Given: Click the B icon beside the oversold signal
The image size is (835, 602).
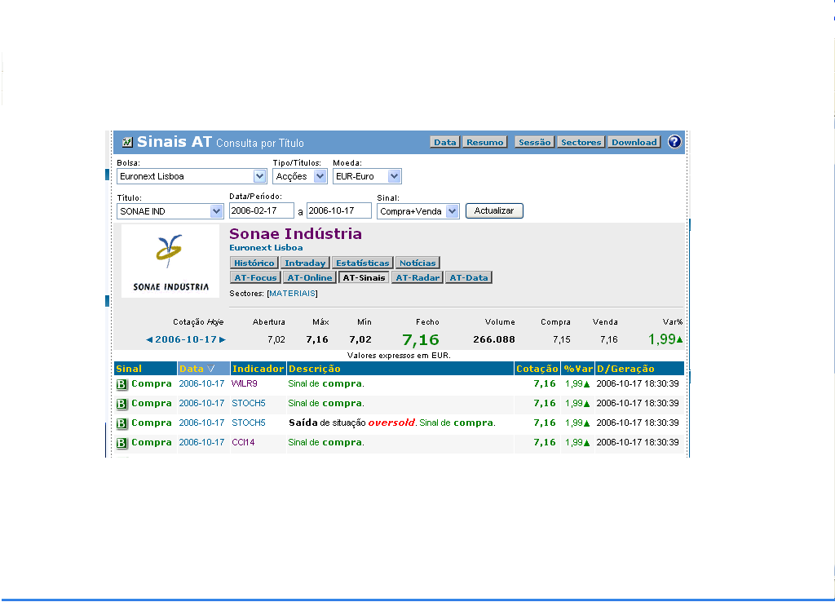Looking at the screenshot, I should [121, 423].
